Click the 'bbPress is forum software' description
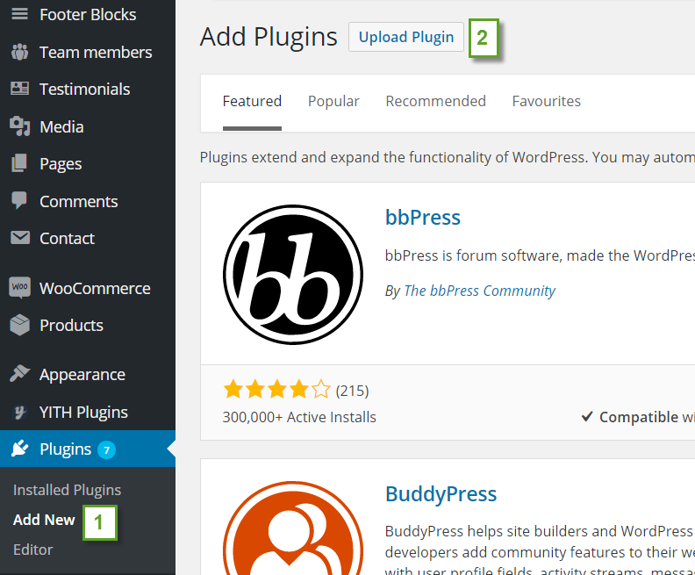The width and height of the screenshot is (695, 575). [x=540, y=255]
